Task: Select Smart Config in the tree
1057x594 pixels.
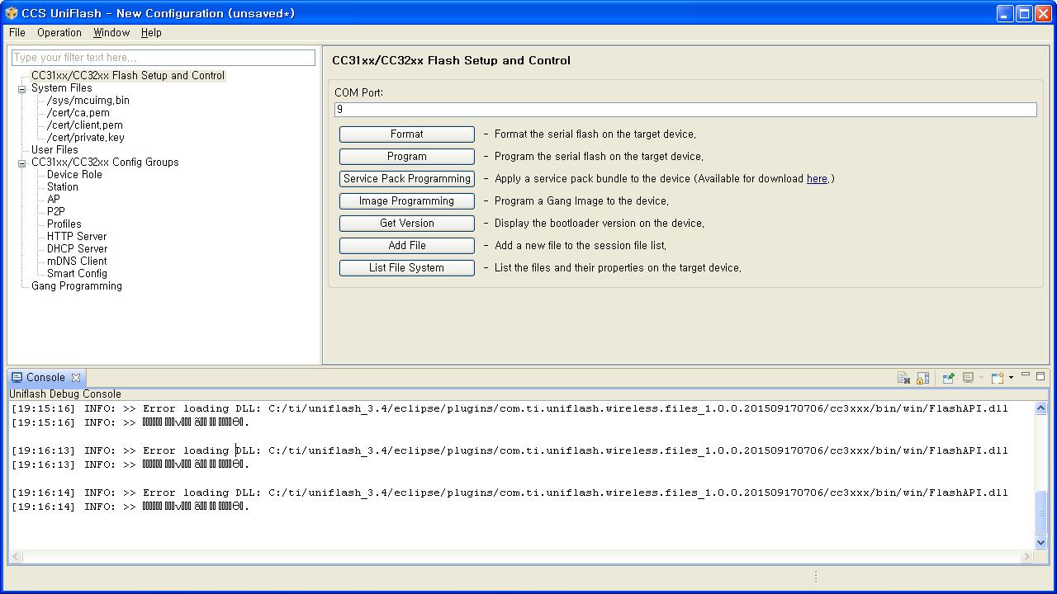Action: pos(77,274)
